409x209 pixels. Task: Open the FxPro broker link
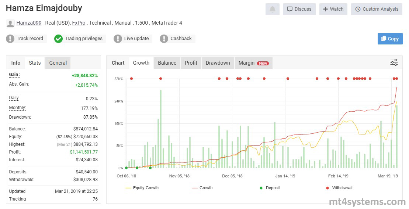click(79, 23)
